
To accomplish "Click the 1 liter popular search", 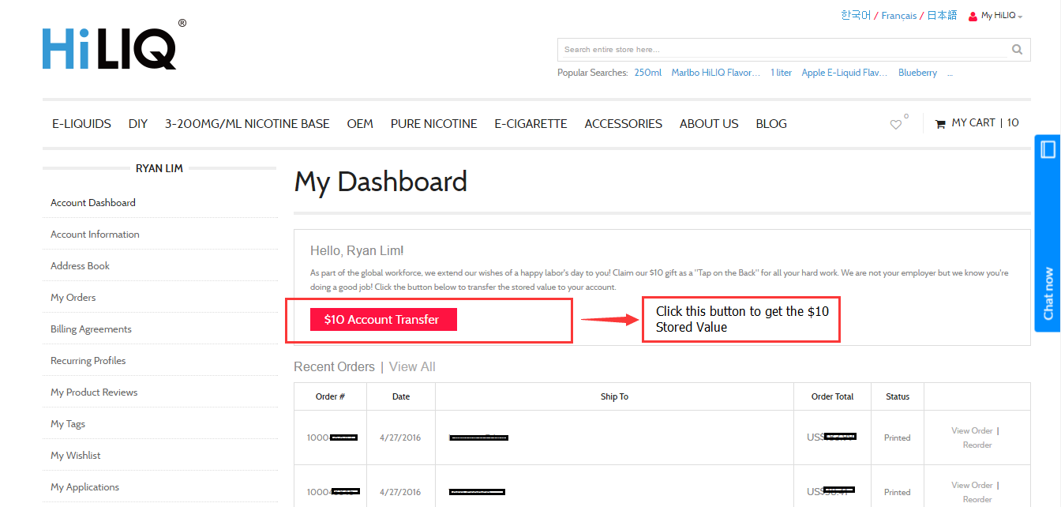I will coord(782,73).
